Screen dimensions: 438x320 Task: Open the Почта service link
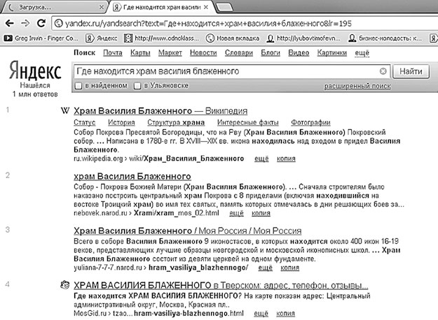point(113,53)
